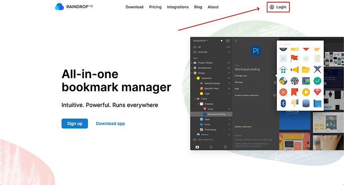Click the plus button in the app sidebar

coord(228,41)
